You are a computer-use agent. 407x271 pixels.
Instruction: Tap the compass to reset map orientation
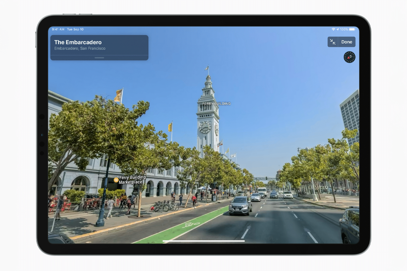click(x=349, y=57)
